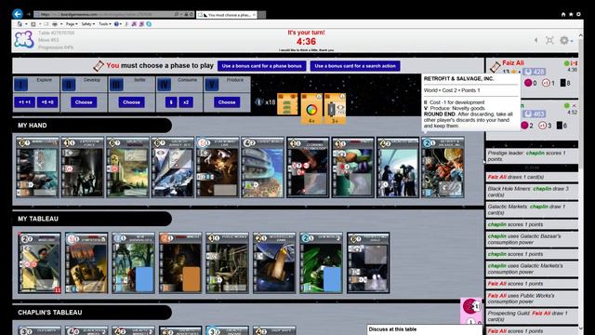Click Faiz Ali's score badge 428
The image size is (595, 335).
tap(535, 72)
